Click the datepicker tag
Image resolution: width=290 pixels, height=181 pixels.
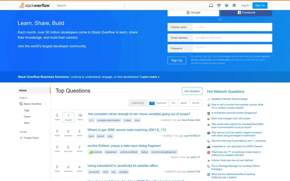tap(111, 152)
